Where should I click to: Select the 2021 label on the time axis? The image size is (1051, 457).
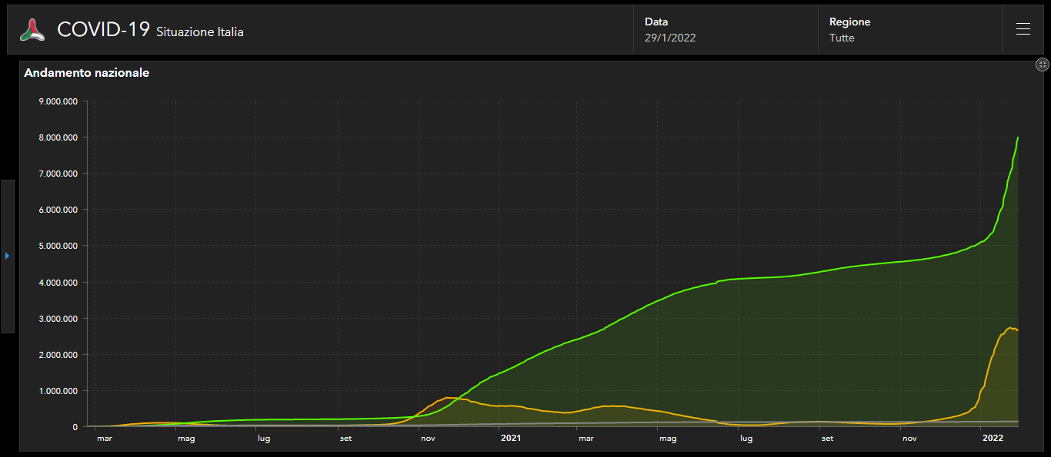(511, 439)
